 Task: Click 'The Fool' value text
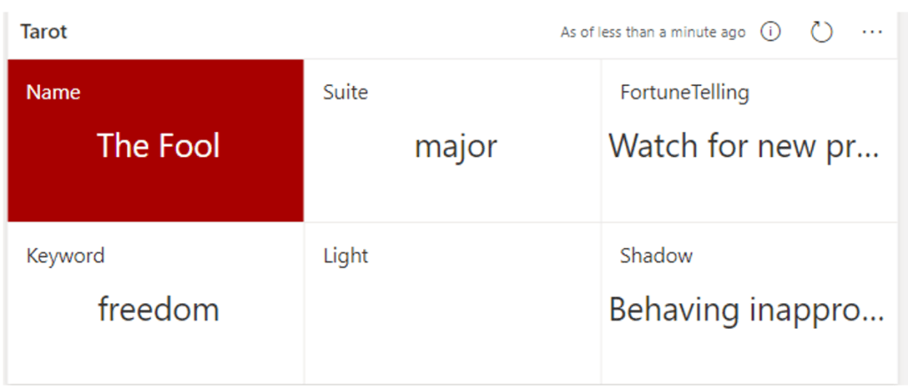(x=158, y=145)
